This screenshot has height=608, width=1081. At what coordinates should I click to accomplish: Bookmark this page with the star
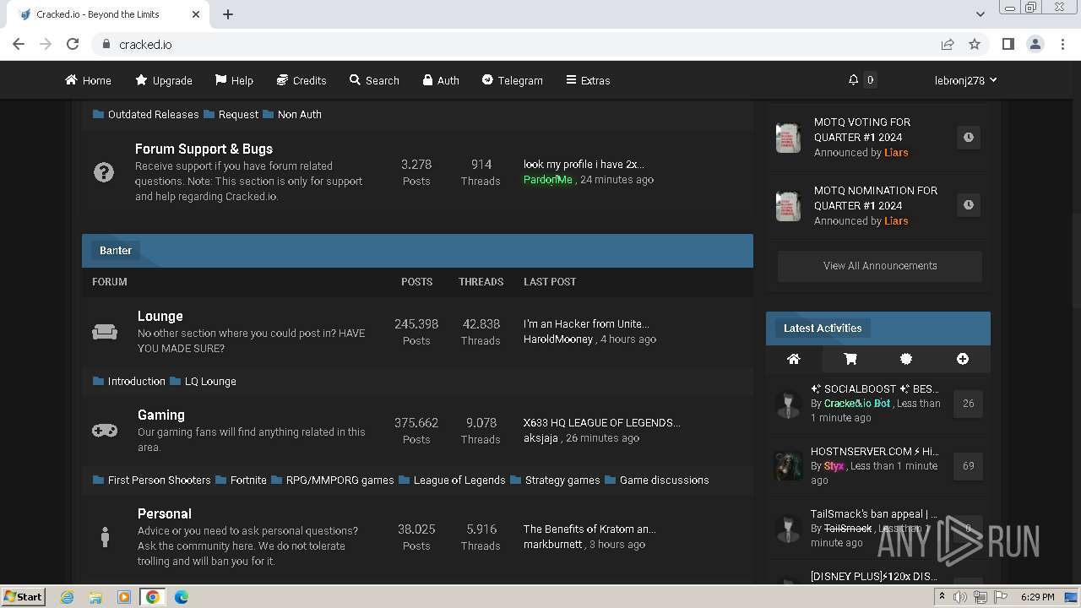point(975,44)
